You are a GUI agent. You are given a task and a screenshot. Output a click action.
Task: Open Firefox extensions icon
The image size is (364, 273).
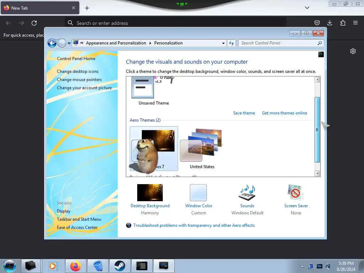[x=343, y=23]
